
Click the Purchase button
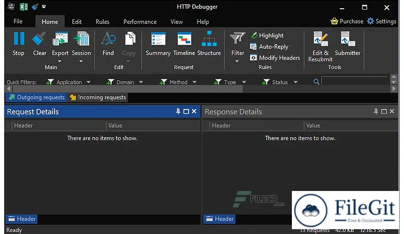click(x=347, y=21)
